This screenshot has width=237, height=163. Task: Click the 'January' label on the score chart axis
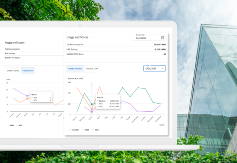(x=12, y=115)
